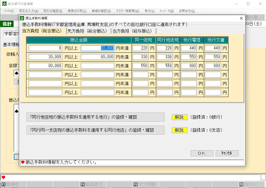Click 他行電信 fee 880 in row 3
The height and width of the screenshot is (188, 266).
coord(189,66)
